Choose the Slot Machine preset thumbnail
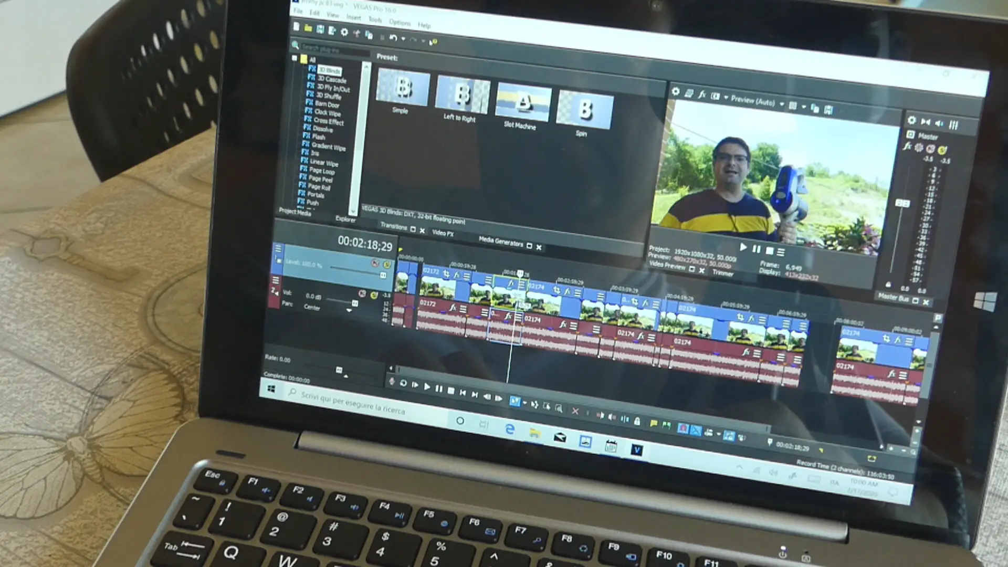This screenshot has width=1008, height=567. tap(523, 102)
